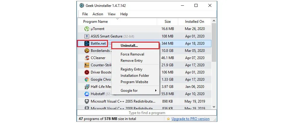Select the ASUS Smart Gesture row name

point(106,36)
